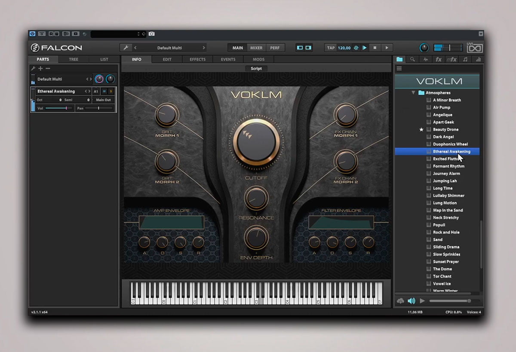Image resolution: width=516 pixels, height=352 pixels.
Task: Click the transport stop button
Action: tap(375, 48)
